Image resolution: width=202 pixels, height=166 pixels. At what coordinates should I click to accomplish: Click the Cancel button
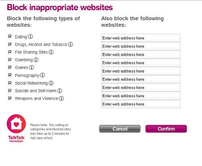point(120,129)
